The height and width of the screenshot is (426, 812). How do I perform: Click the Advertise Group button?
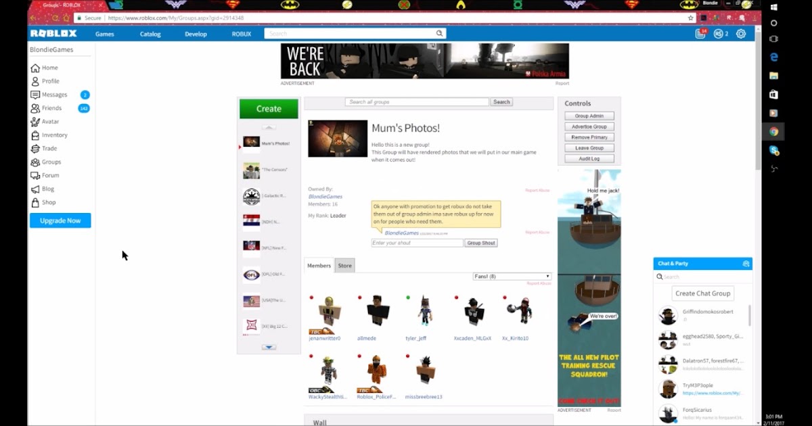tap(589, 126)
